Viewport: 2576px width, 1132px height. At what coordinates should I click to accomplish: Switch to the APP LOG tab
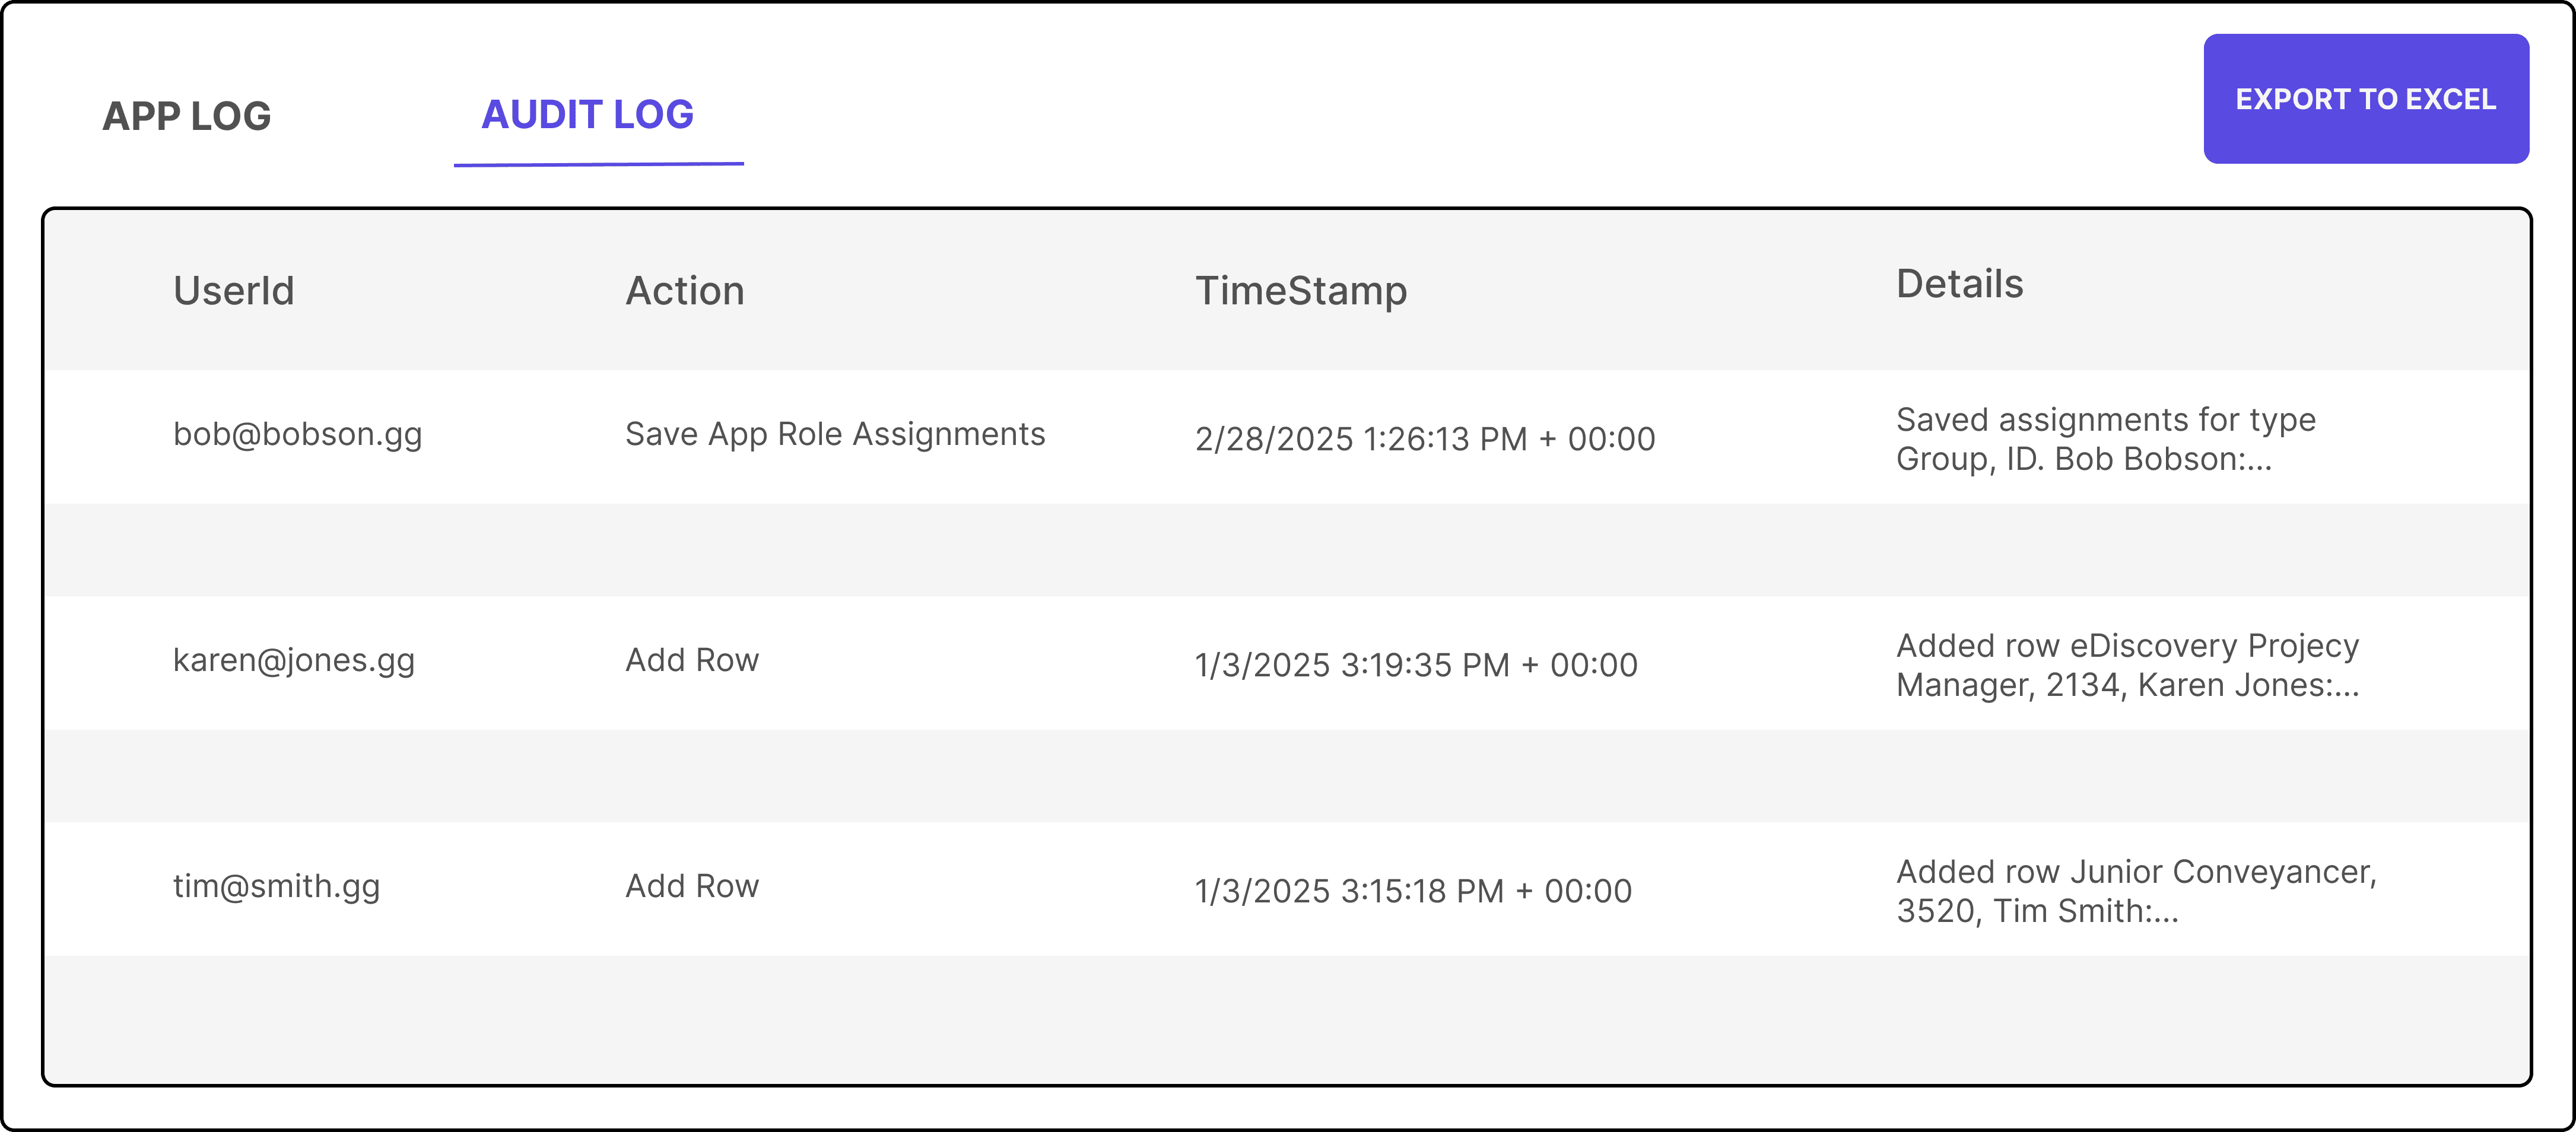click(187, 116)
